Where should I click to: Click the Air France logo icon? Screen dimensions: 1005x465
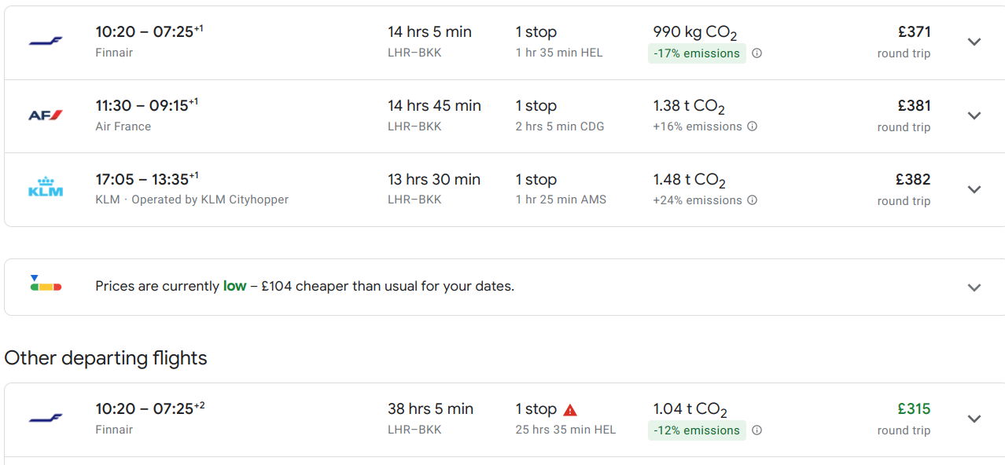(46, 115)
